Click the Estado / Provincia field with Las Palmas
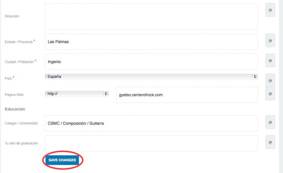The width and height of the screenshot is (283, 173). pyautogui.click(x=151, y=42)
